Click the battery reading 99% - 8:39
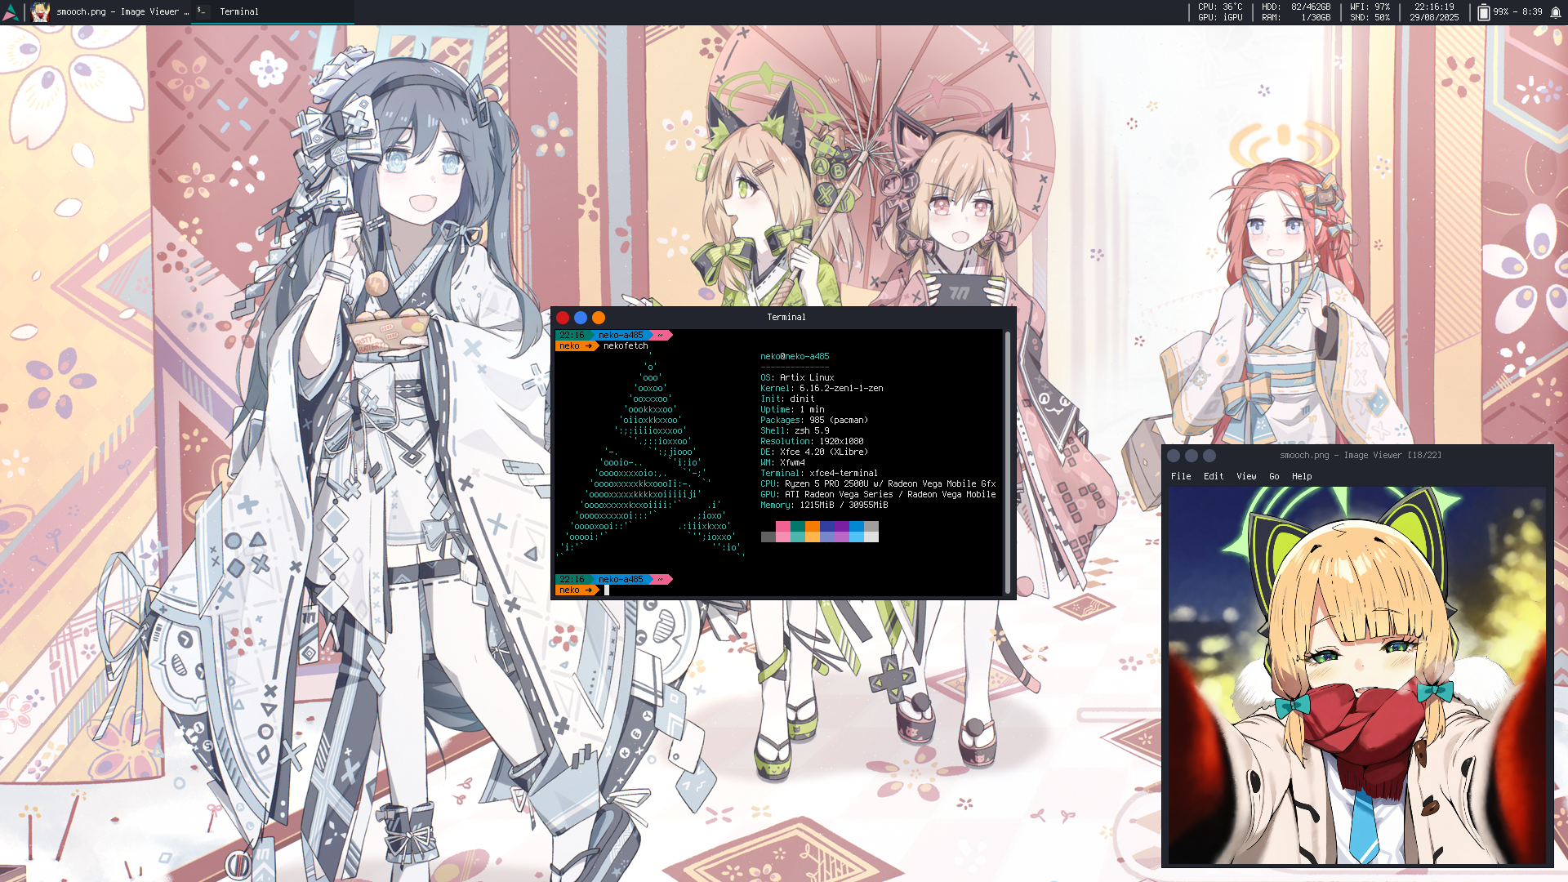The width and height of the screenshot is (1568, 882). coord(1517,12)
